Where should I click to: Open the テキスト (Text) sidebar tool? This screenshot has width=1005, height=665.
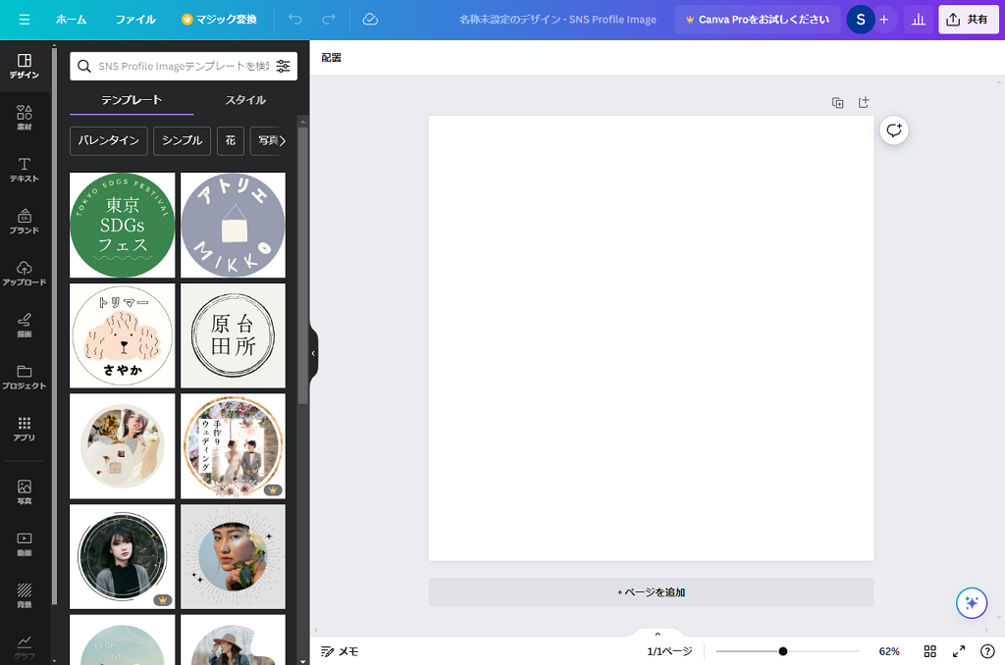click(x=25, y=170)
